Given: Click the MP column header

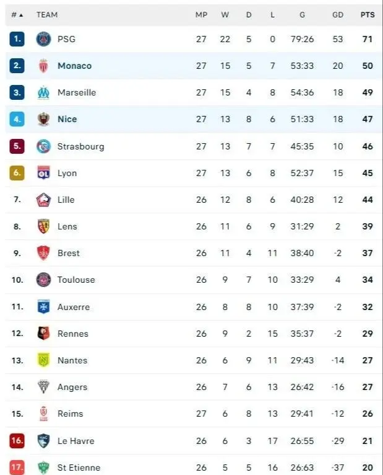Looking at the screenshot, I should pos(201,15).
